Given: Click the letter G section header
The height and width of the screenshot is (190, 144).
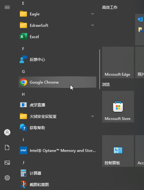Looking at the screenshot, I should (23, 71).
